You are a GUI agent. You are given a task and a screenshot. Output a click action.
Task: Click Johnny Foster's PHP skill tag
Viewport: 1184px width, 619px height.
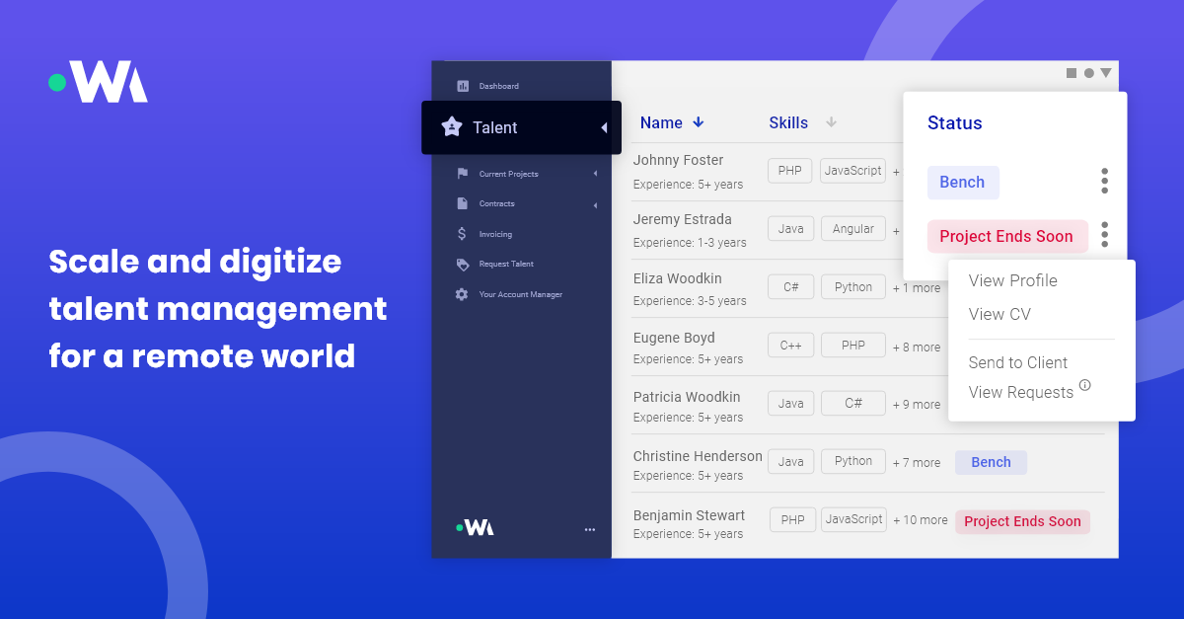pos(789,171)
